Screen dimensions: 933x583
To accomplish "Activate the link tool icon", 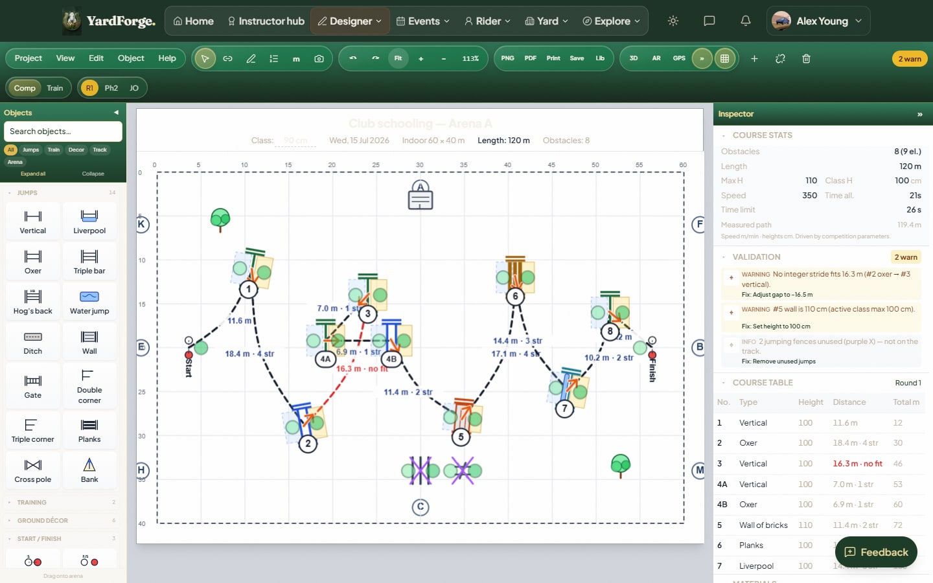I will pyautogui.click(x=227, y=58).
